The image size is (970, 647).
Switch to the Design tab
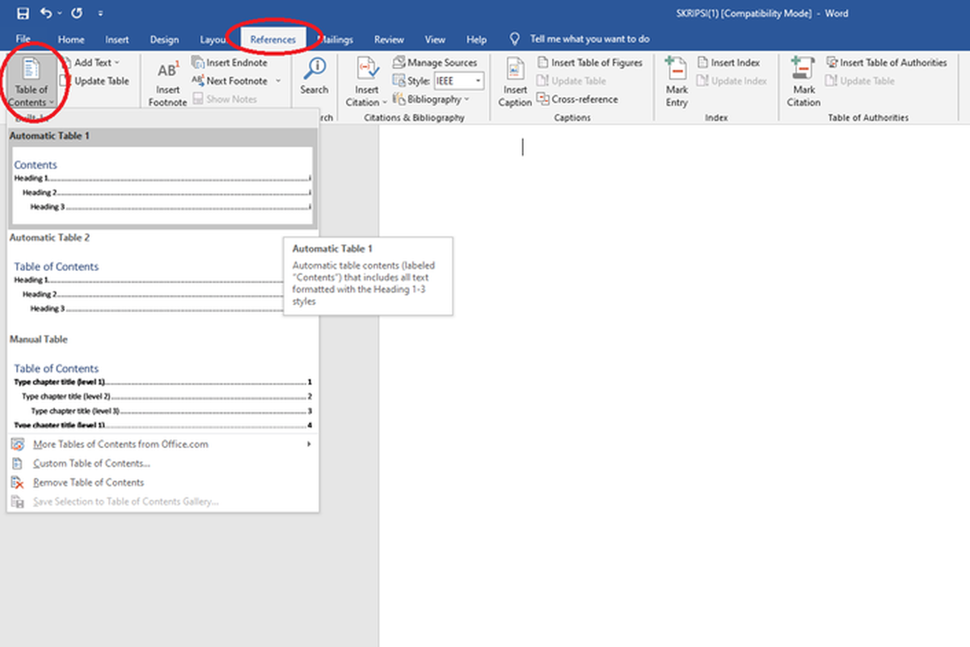165,40
